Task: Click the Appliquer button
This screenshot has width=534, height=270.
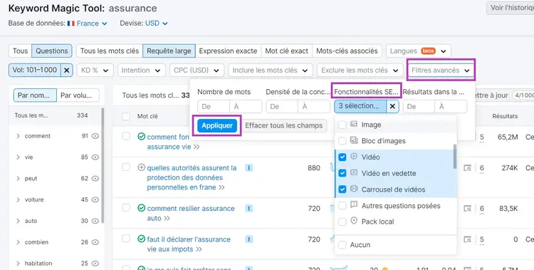Action: (x=217, y=125)
